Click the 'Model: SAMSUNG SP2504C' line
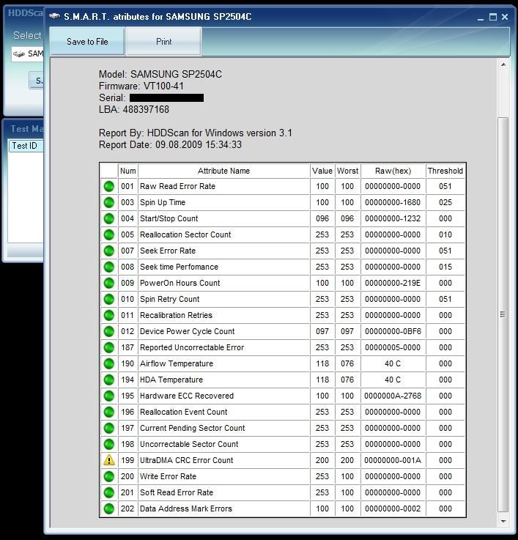Viewport: 518px width, 540px height. (x=160, y=75)
